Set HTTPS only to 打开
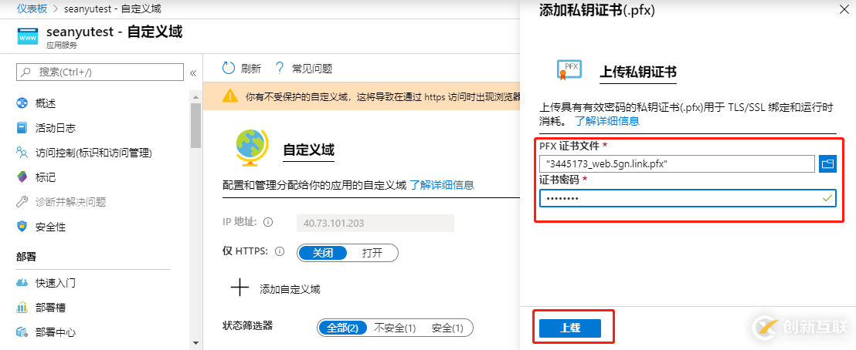The width and height of the screenshot is (856, 350). coord(373,253)
